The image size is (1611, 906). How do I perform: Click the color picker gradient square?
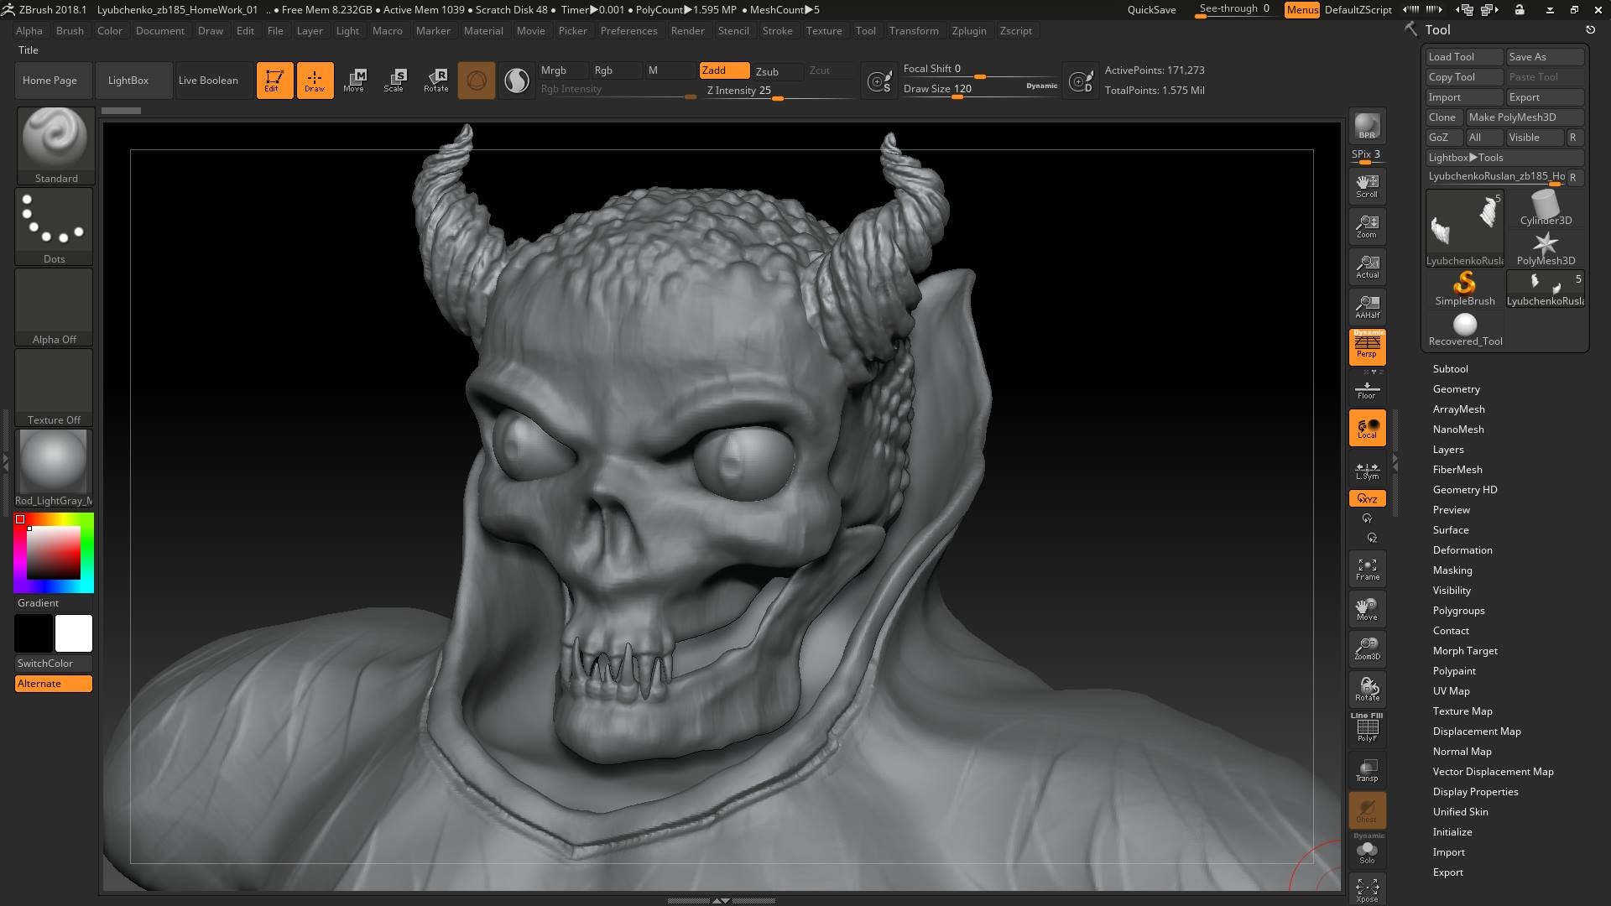click(54, 553)
